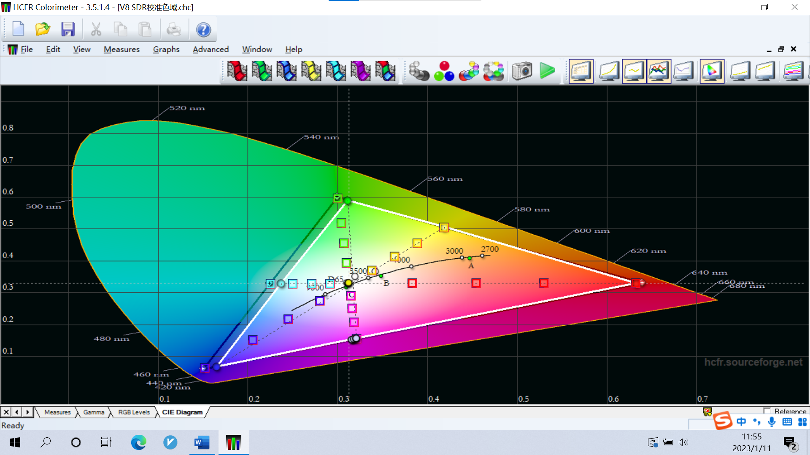
Task: Open the Measures menu
Action: coord(121,49)
